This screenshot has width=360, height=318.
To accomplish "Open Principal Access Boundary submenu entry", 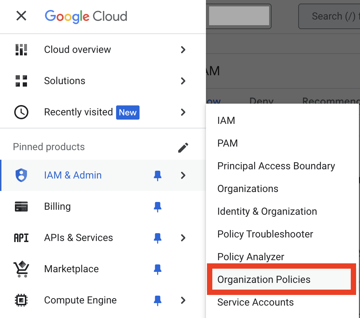I will 283,166.
